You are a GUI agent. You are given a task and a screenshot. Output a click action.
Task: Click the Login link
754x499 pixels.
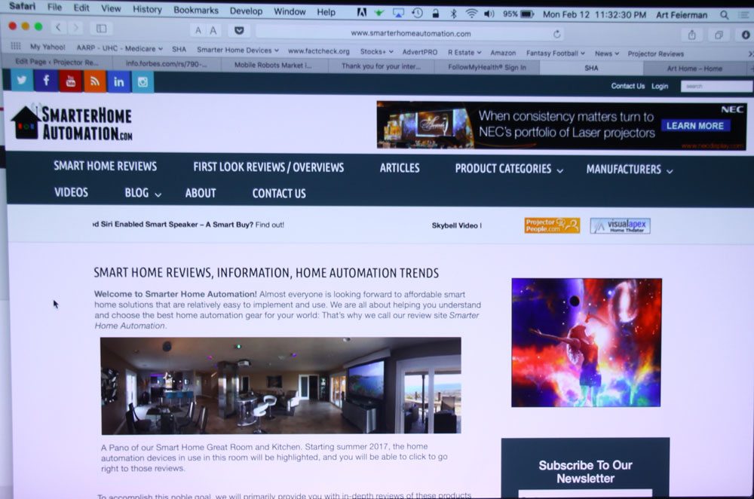(x=660, y=86)
